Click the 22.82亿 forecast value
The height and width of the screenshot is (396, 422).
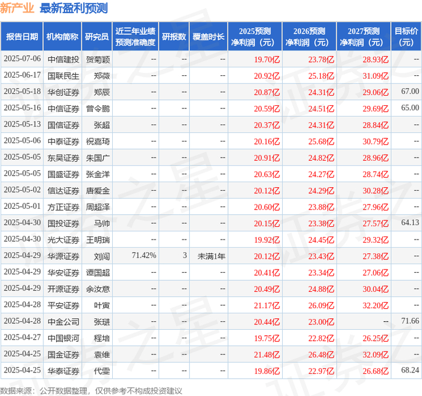pos(321,338)
